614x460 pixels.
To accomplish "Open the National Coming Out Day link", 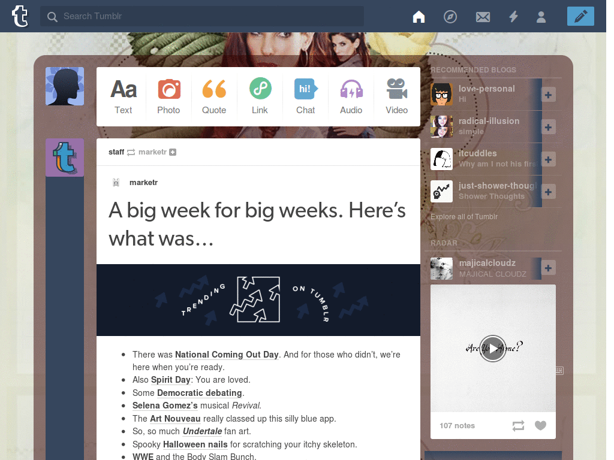I will click(227, 355).
